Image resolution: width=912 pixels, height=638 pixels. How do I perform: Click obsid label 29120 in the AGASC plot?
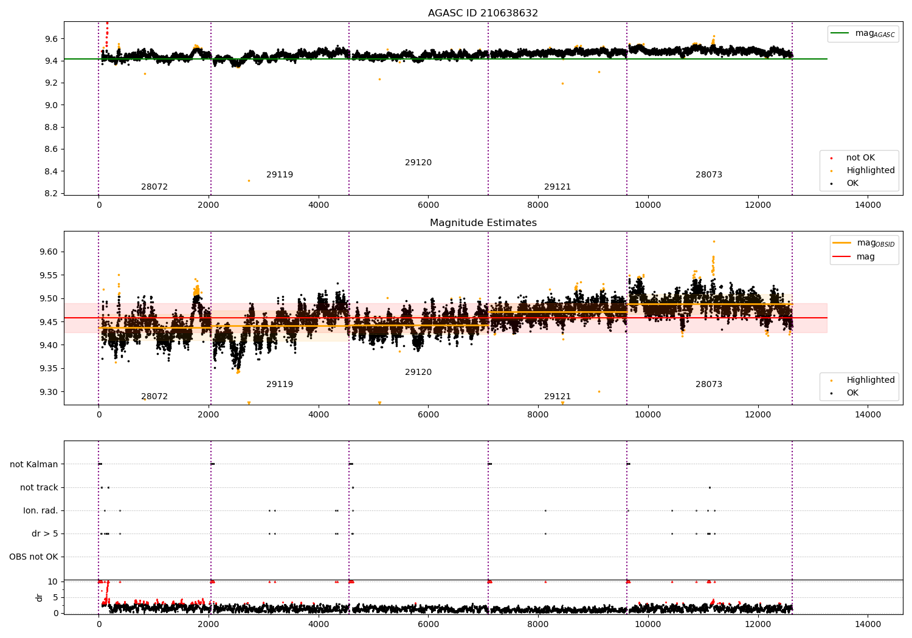pyautogui.click(x=418, y=162)
